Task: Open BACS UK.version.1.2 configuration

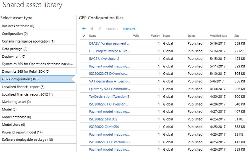Action: tap(104, 59)
